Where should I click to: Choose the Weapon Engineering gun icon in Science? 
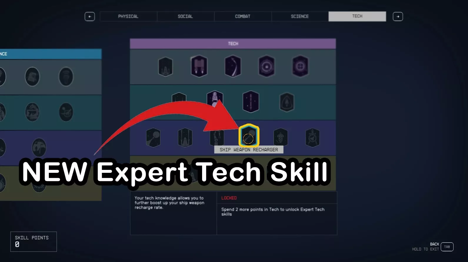point(32,112)
